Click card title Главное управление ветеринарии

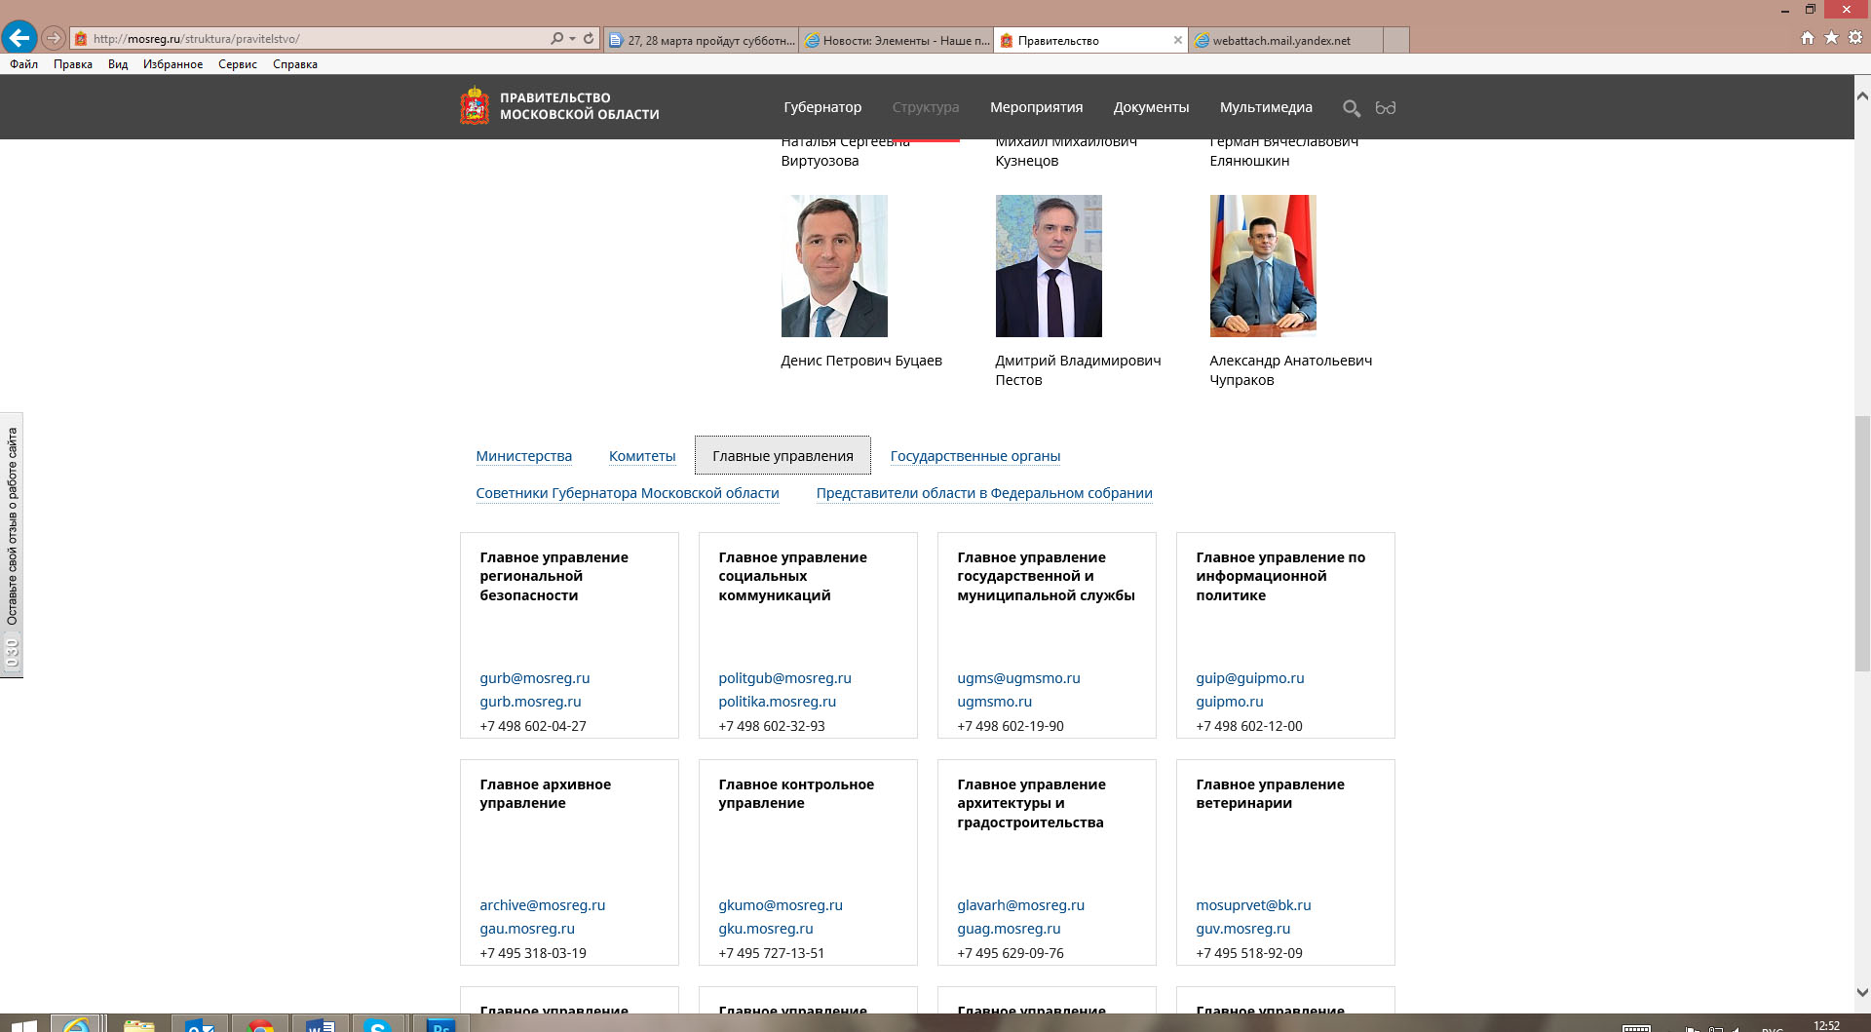(x=1270, y=793)
